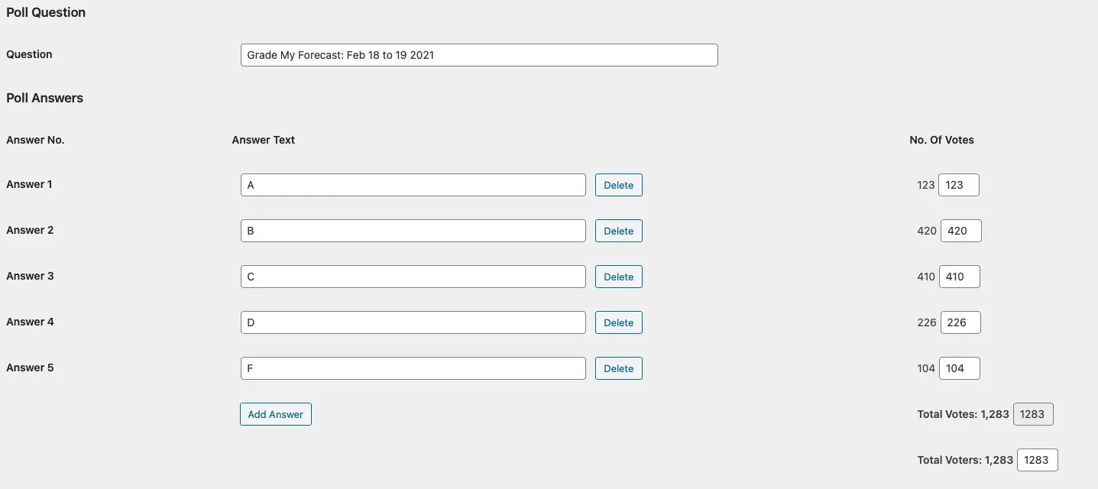Delete Answer 1 using its Delete button

click(x=619, y=185)
